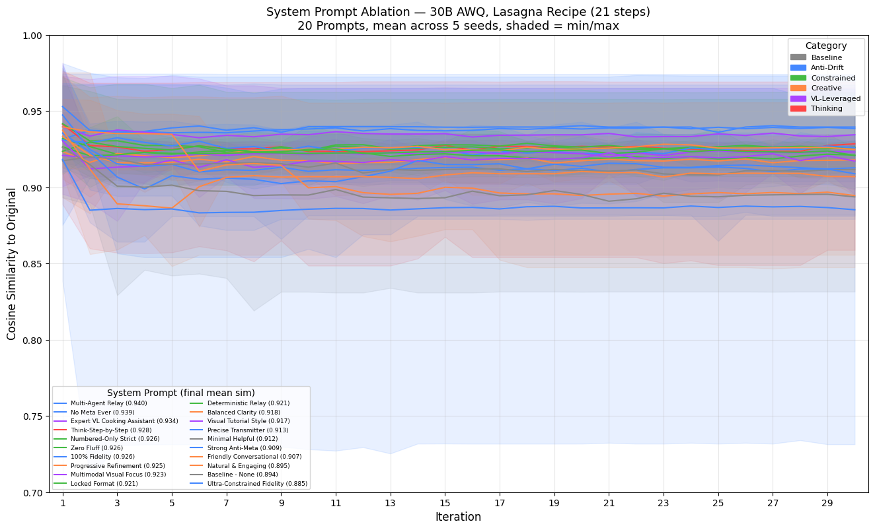Click the gray Baseline category swatch

(x=798, y=57)
